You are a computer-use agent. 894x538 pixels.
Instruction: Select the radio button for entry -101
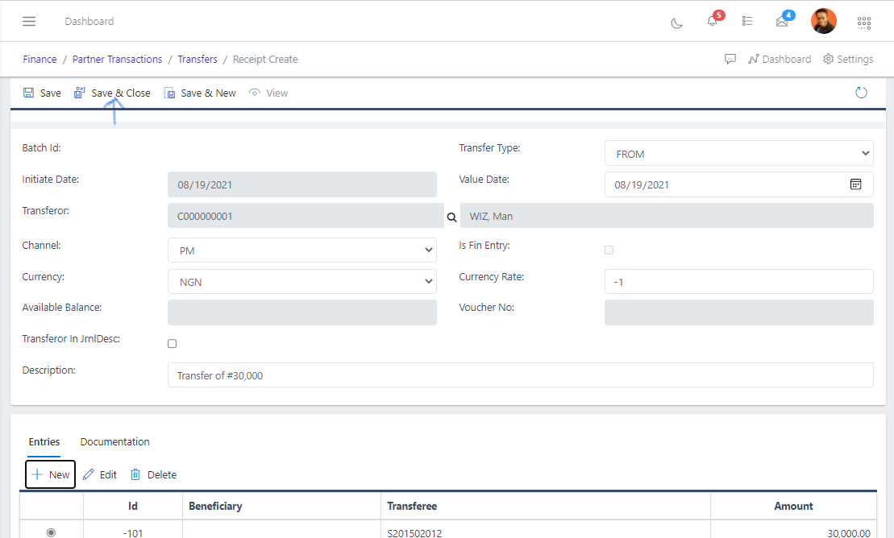(52, 532)
